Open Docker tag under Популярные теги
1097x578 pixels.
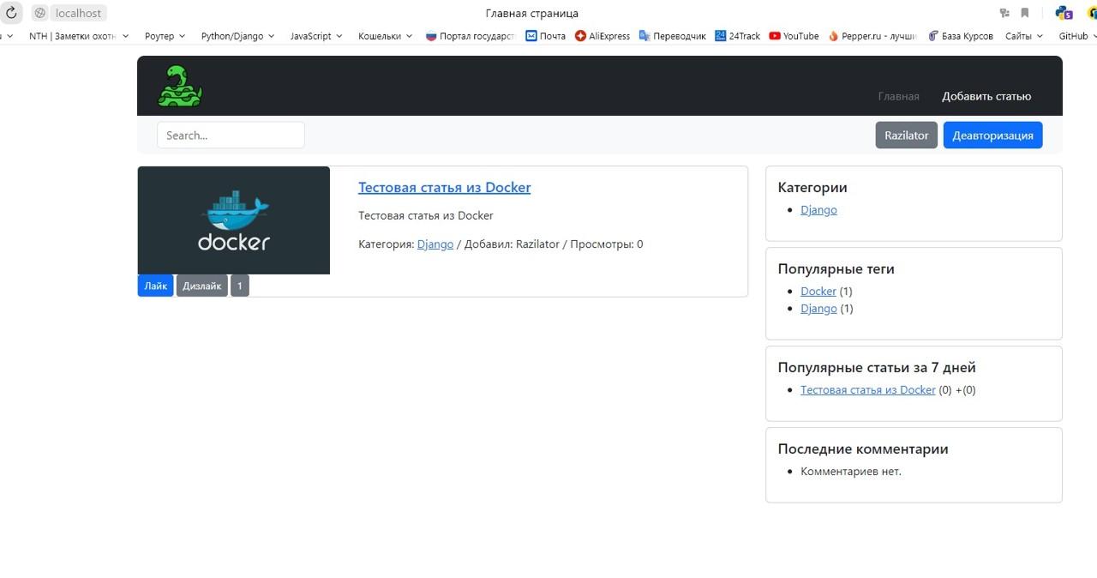point(818,292)
